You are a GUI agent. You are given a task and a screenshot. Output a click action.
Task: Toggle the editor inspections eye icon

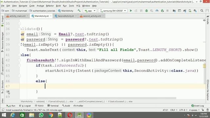204,20
